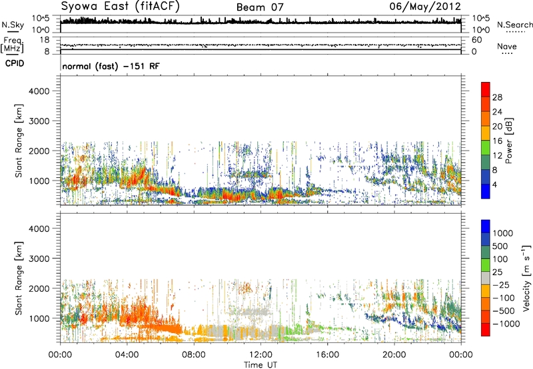Click the 'Nave' legend label

point(506,46)
